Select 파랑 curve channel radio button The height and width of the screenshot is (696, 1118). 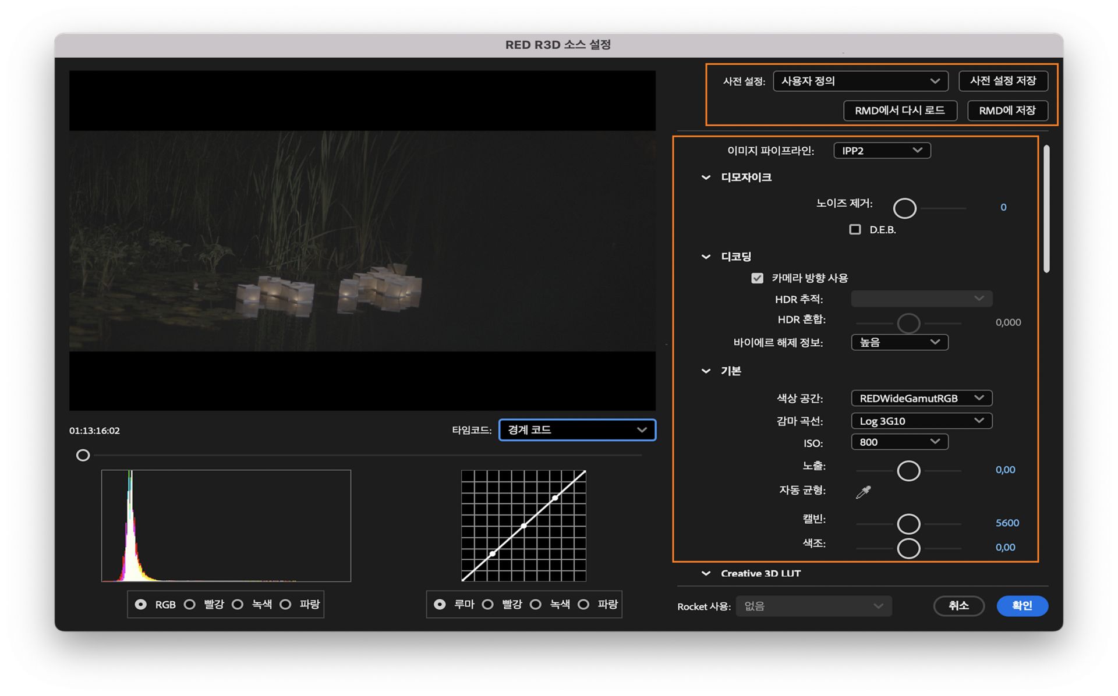(583, 604)
